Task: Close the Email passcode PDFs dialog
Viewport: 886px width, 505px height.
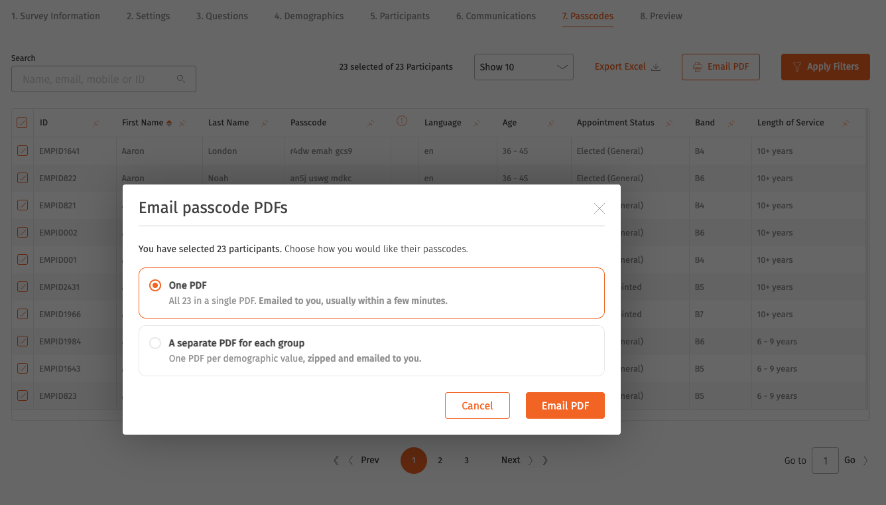Action: [x=600, y=208]
